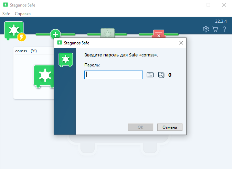Click the version number 22.3.4
Screen dimensions: 232x169
pos(221,21)
